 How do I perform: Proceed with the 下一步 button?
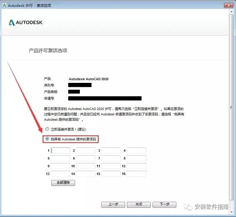pyautogui.click(x=164, y=205)
